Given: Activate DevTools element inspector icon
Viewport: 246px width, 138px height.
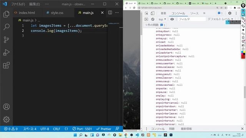Looking at the screenshot, I should click(x=146, y=13).
